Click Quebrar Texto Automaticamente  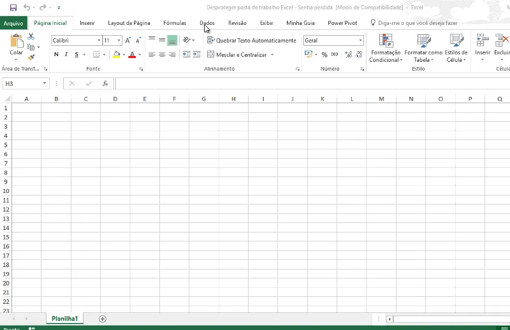(x=252, y=40)
